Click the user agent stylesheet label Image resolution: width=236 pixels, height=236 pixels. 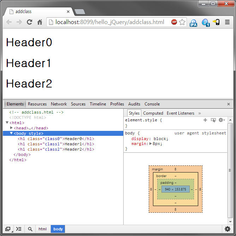tap(200, 133)
